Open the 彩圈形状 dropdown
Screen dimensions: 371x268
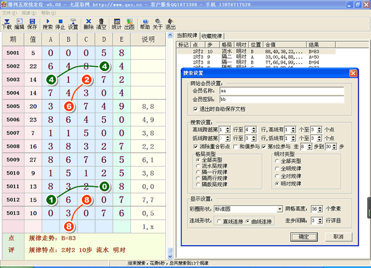(x=280, y=209)
